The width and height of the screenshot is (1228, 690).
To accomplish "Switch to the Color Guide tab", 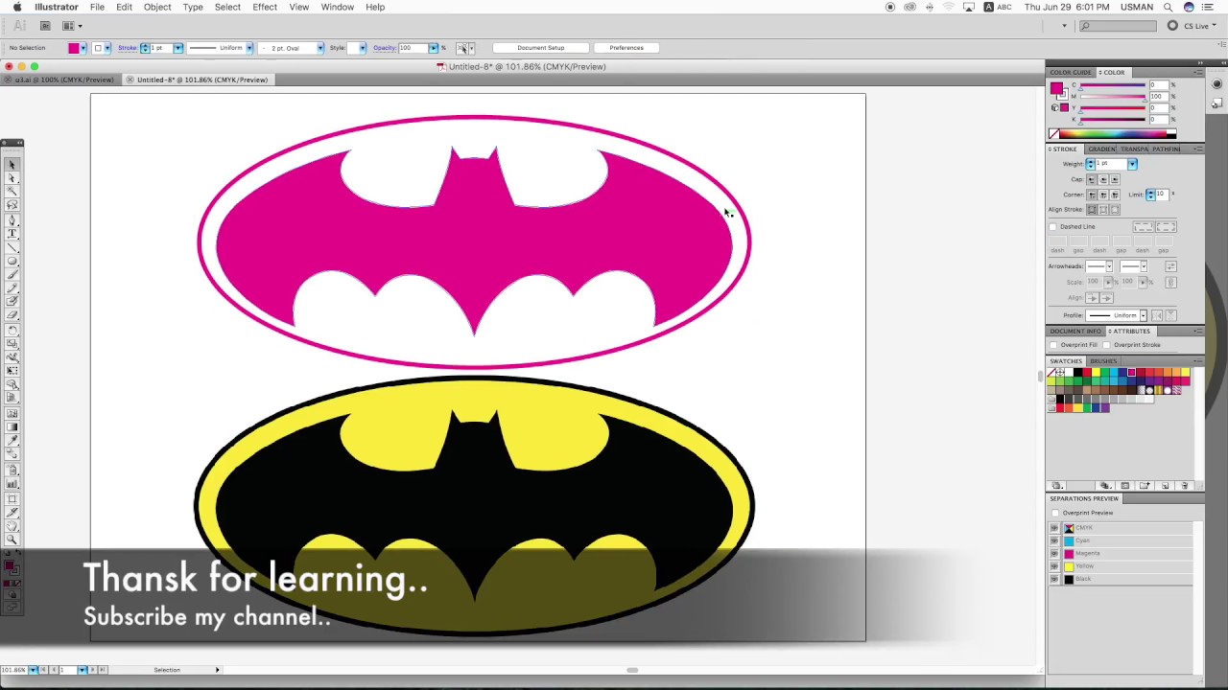I will 1071,73.
